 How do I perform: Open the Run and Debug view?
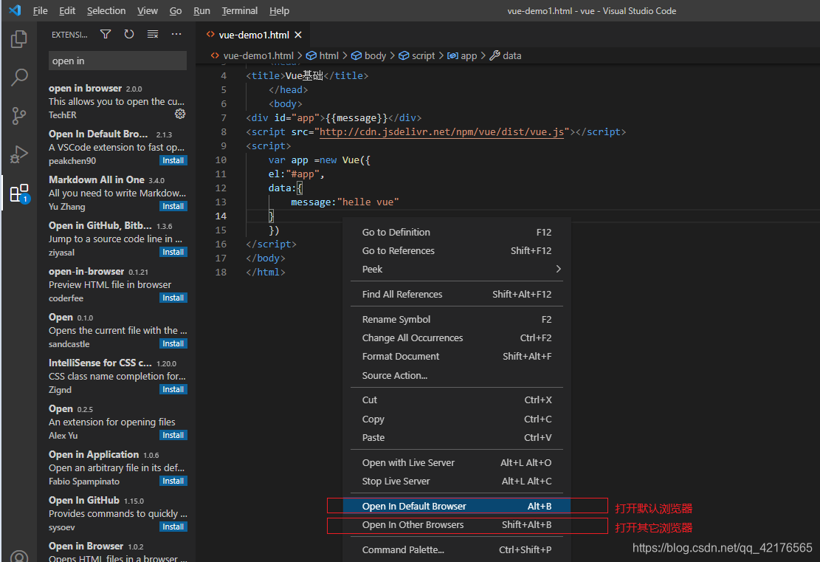pos(19,154)
